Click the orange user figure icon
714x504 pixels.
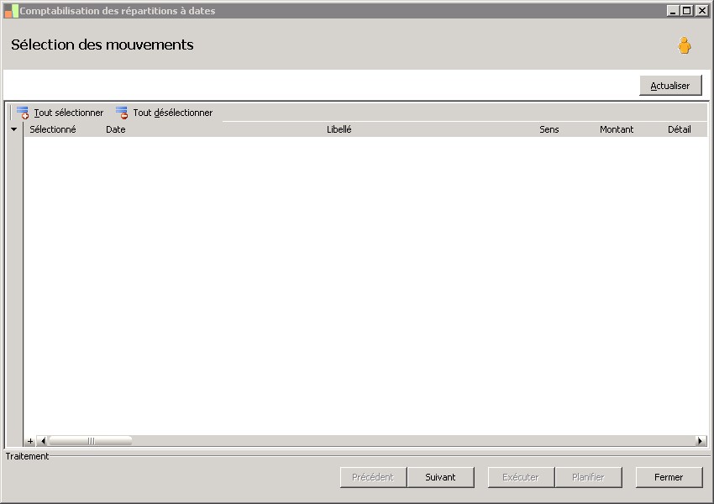(684, 45)
